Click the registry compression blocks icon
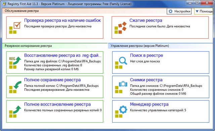This screenshot has height=131, width=215. (x=121, y=28)
